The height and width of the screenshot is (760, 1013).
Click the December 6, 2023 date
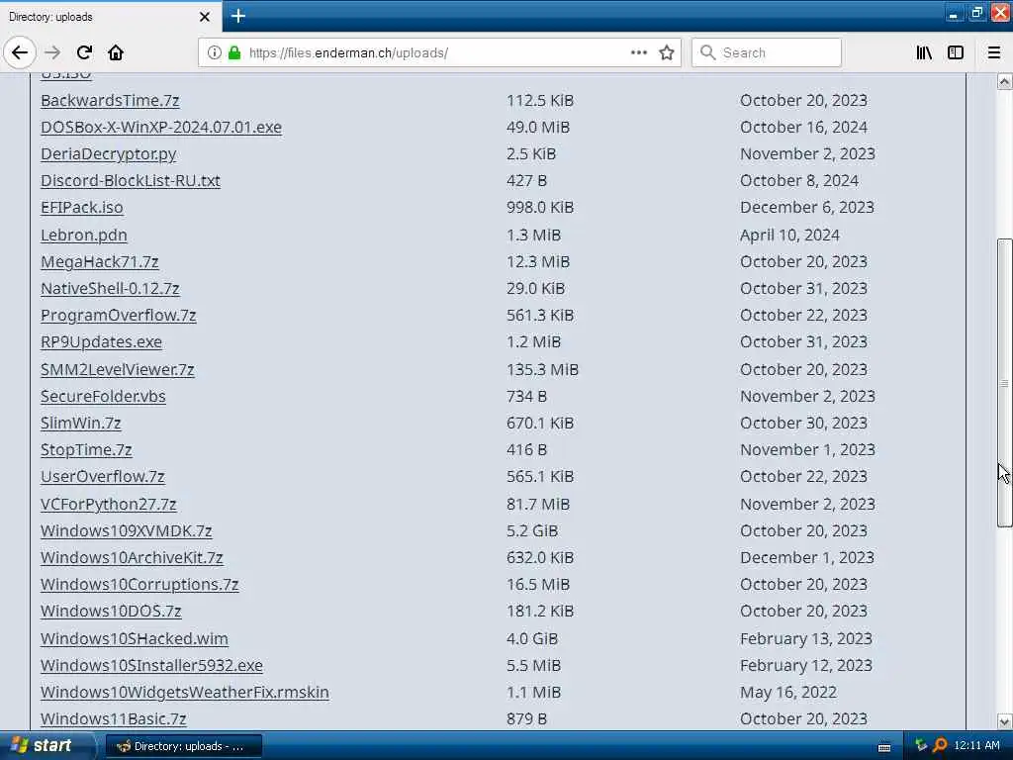coord(807,208)
